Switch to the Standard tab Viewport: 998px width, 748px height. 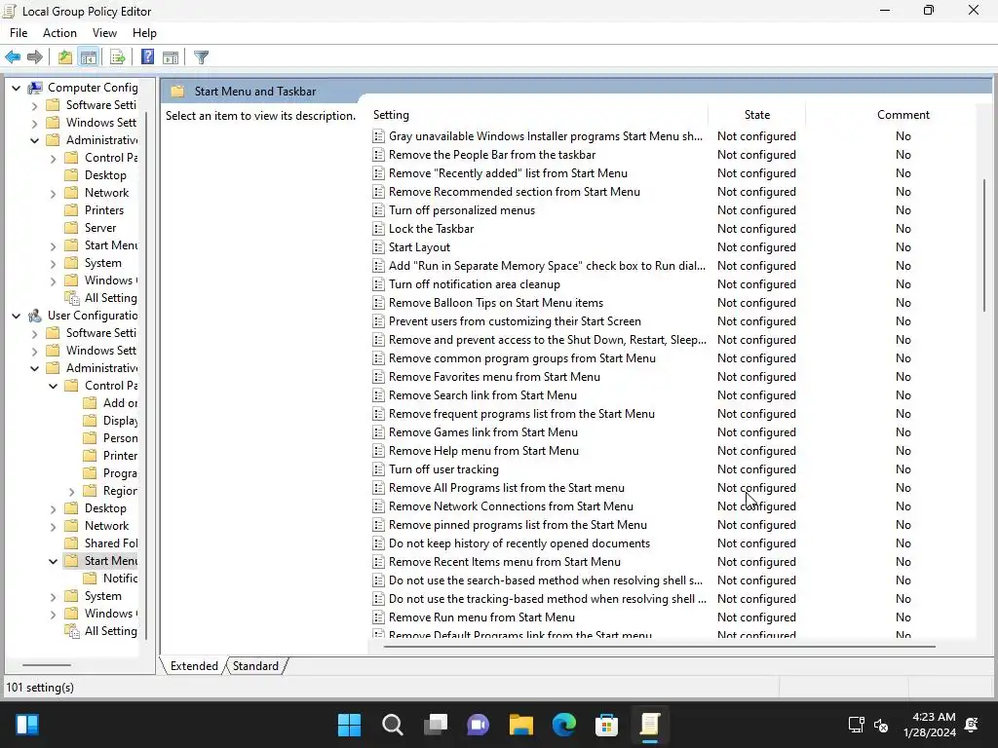pos(255,666)
